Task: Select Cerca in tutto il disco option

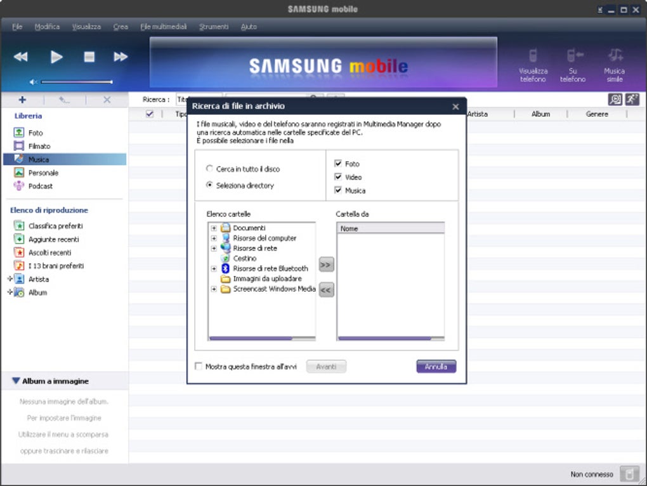Action: (x=209, y=168)
